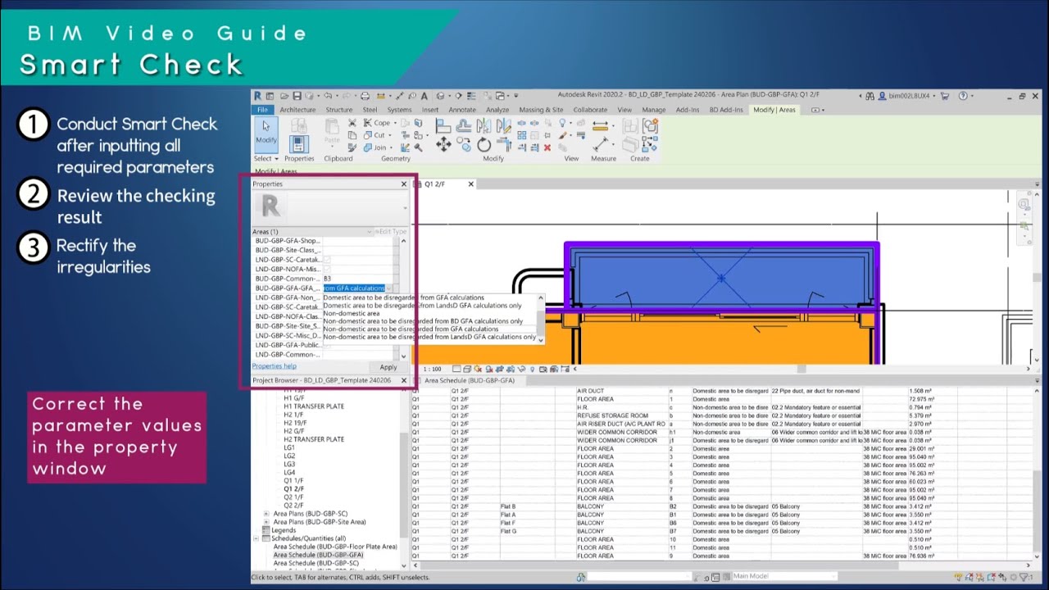Click the Paste clipboard icon
Image resolution: width=1049 pixels, height=590 pixels.
(x=333, y=127)
